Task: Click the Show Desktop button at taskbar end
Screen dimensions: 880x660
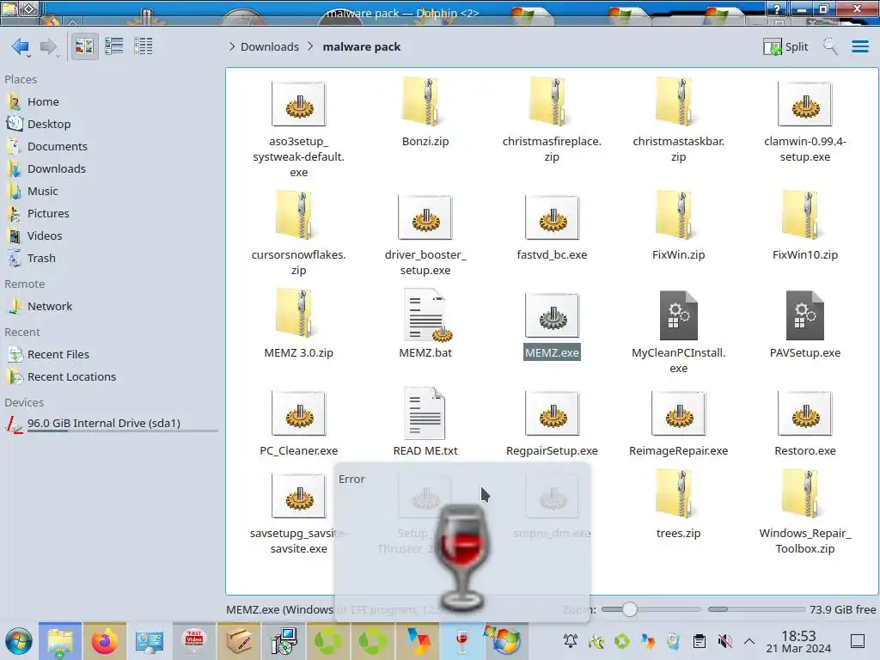Action: 858,641
